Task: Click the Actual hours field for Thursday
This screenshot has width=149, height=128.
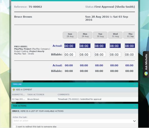Action: [x=130, y=46]
